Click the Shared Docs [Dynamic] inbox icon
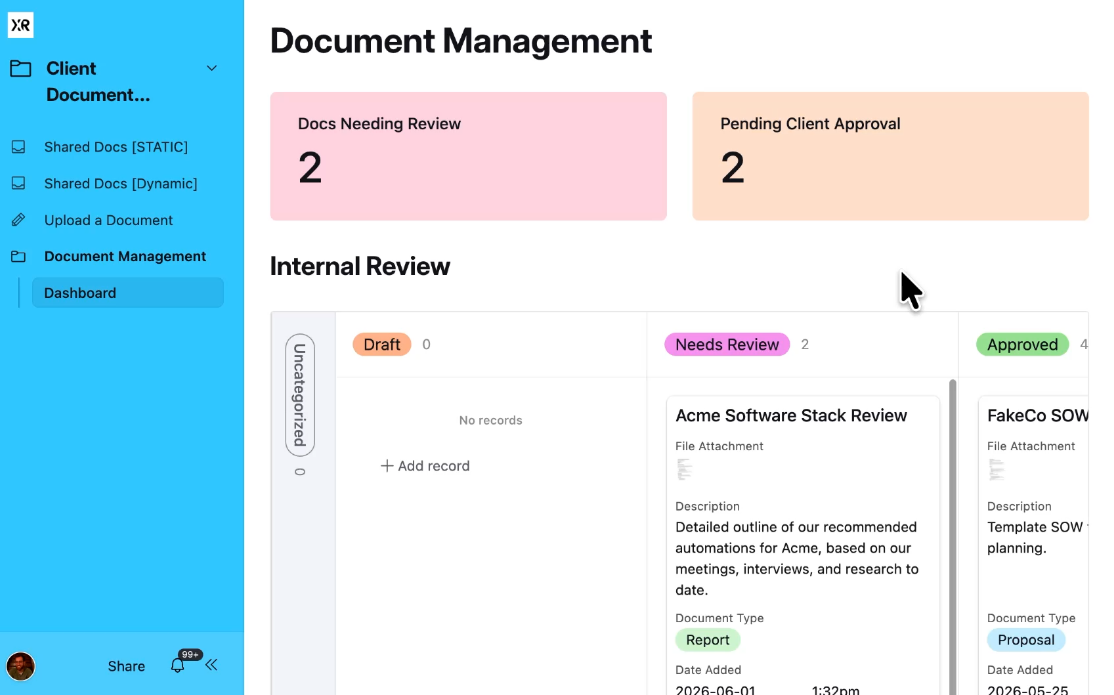 tap(18, 183)
